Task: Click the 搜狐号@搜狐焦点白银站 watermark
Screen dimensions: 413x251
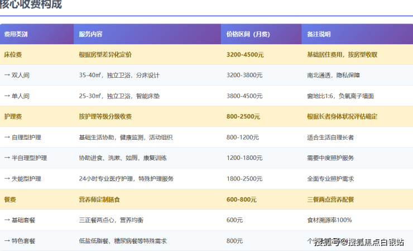Action: click(x=359, y=242)
